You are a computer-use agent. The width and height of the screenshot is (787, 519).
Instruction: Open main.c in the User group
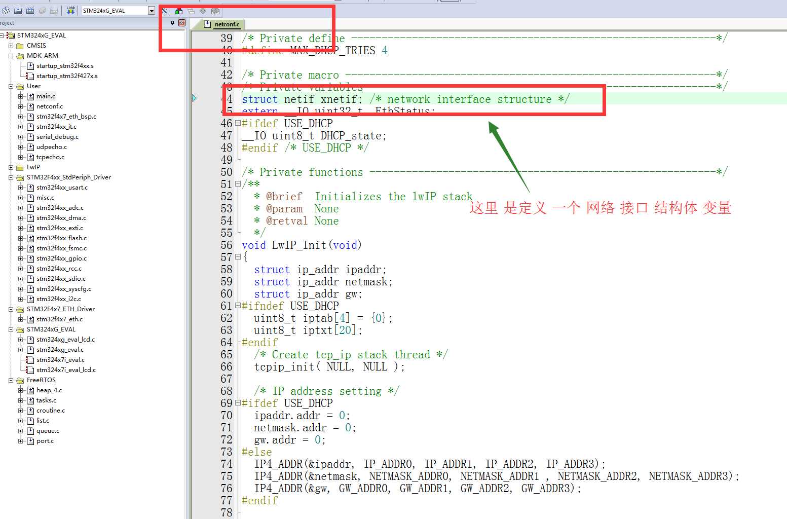click(x=46, y=96)
